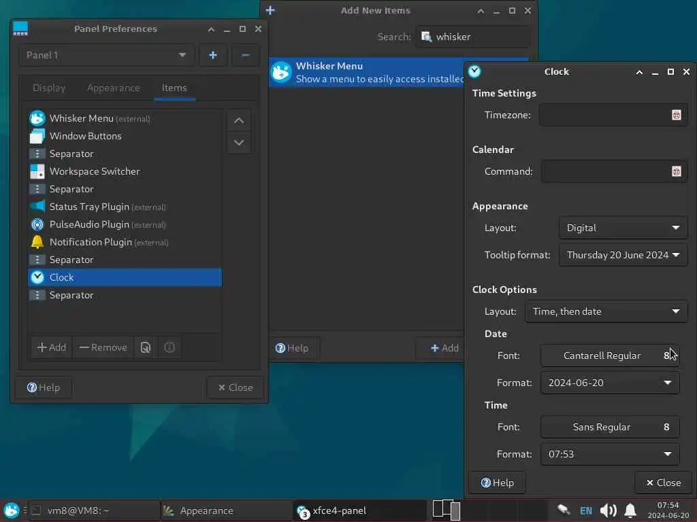
Task: Select 'Window Buttons' in items list
Action: (x=125, y=136)
